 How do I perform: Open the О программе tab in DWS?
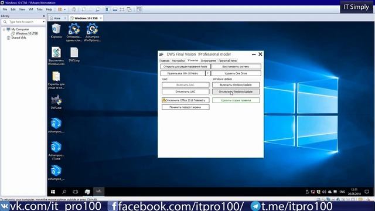(x=208, y=61)
